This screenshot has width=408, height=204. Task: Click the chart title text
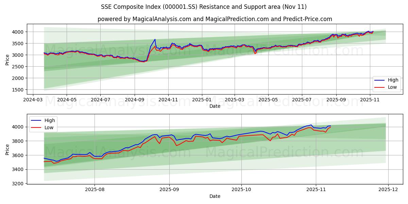point(204,6)
